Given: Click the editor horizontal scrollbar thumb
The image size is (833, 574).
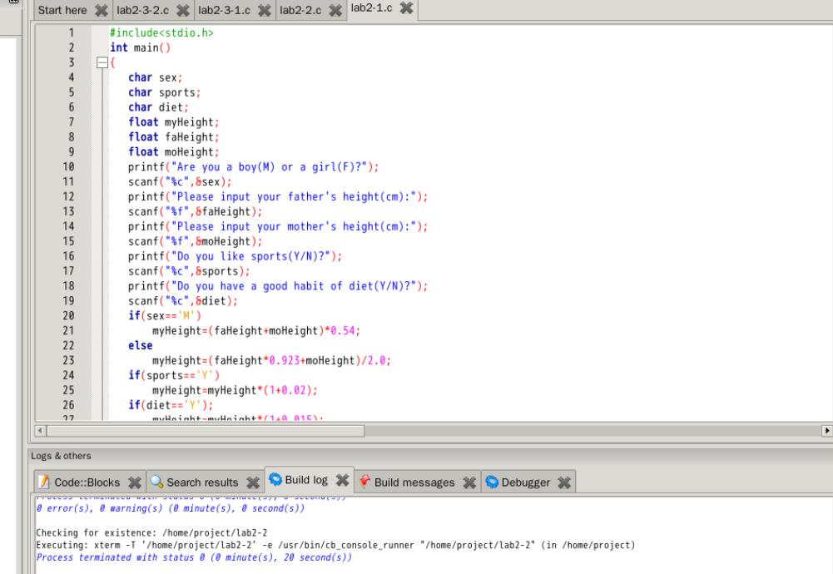Looking at the screenshot, I should 206,431.
